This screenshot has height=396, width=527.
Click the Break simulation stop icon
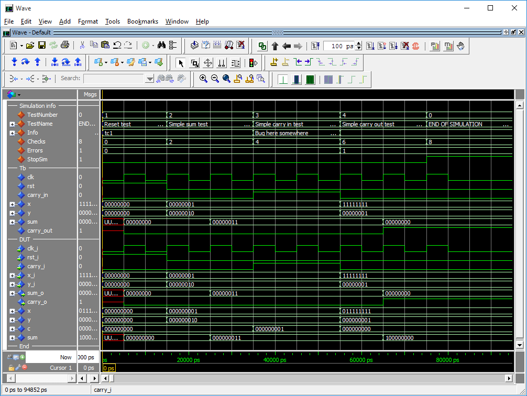click(x=415, y=46)
